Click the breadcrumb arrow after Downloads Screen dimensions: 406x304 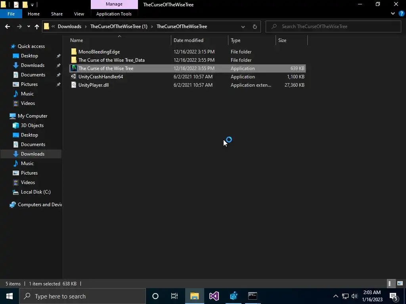tap(86, 27)
